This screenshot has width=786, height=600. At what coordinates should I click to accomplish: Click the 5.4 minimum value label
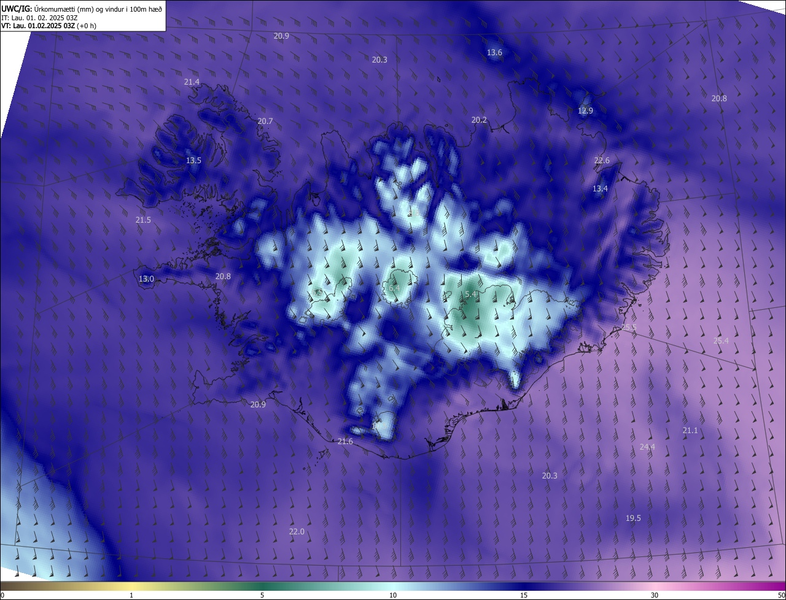tap(470, 295)
